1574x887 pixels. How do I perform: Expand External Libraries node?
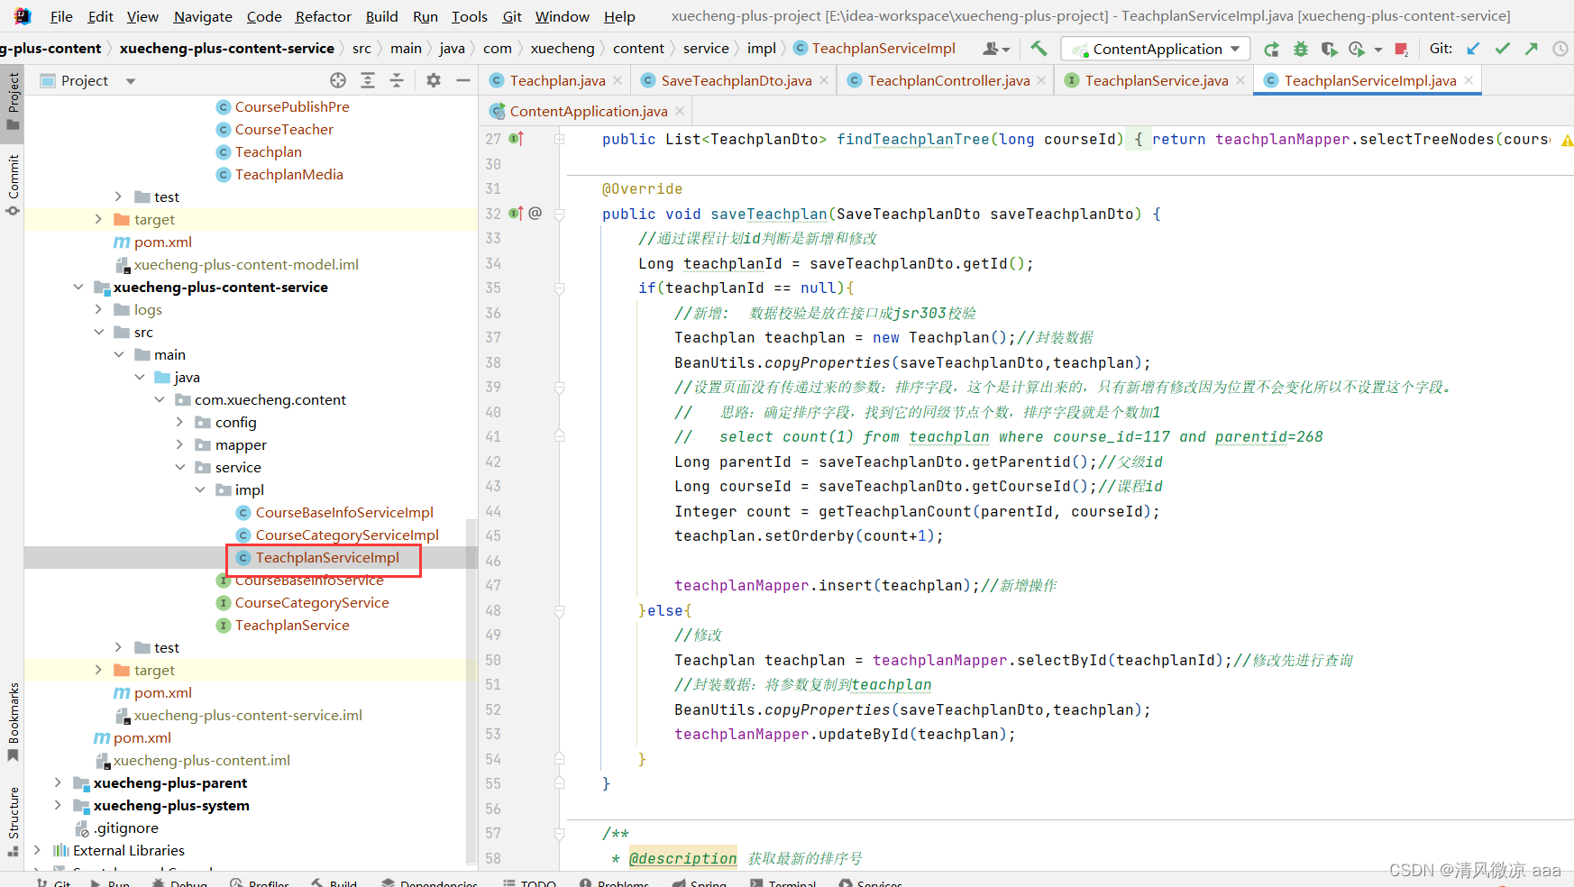[x=37, y=850]
